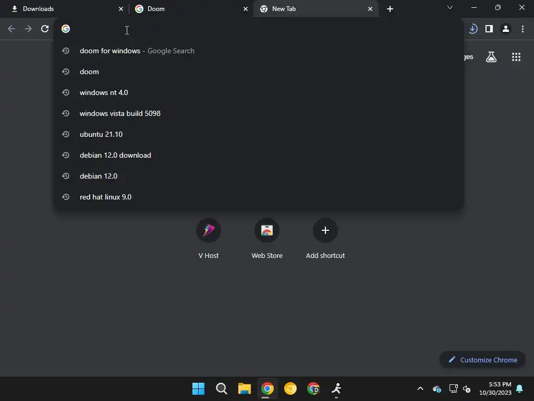Click the muted volume tray icon
This screenshot has width=534, height=401.
coord(467,388)
